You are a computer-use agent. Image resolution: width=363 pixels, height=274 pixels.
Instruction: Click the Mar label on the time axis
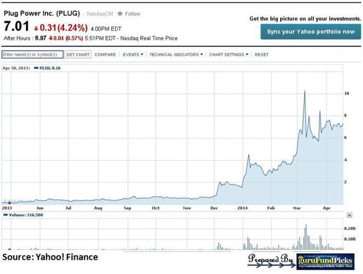tap(297, 208)
